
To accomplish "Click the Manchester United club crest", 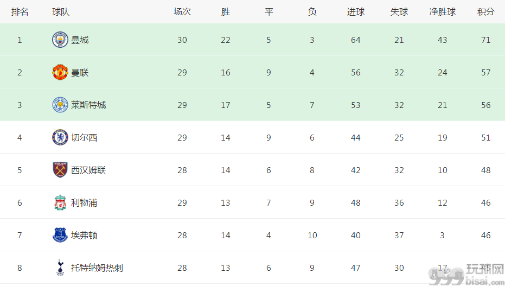I will click(x=60, y=72).
